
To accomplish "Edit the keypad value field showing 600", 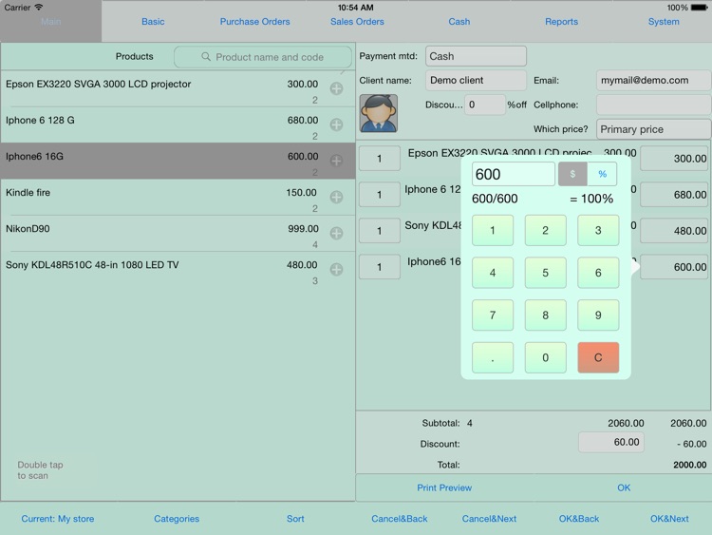I will (x=513, y=174).
